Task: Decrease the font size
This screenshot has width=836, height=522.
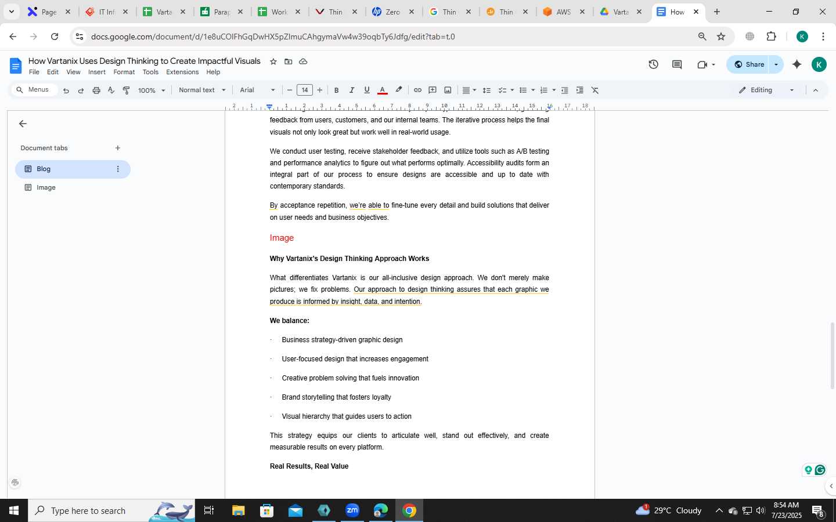Action: 290,90
